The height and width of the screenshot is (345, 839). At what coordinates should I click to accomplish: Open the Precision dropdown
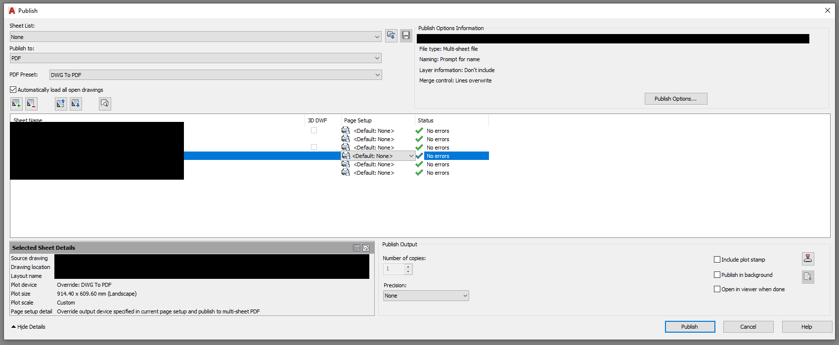426,296
